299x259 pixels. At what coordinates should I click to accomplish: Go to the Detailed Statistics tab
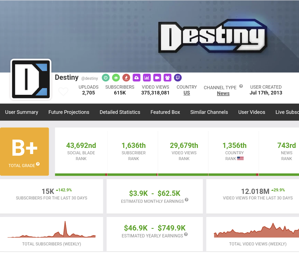click(x=120, y=112)
